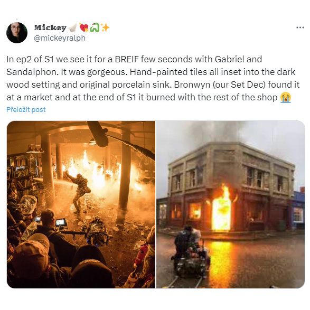
Task: Open the left photo of the burning bookshop interior
Action: pyautogui.click(x=81, y=204)
